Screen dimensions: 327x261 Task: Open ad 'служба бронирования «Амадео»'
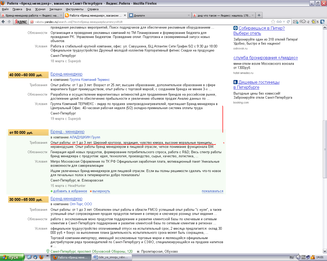click(266, 58)
